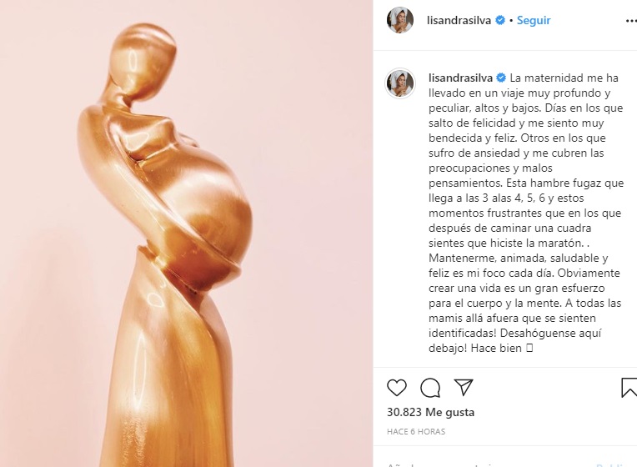Save the post using the bookmark icon

pos(629,387)
